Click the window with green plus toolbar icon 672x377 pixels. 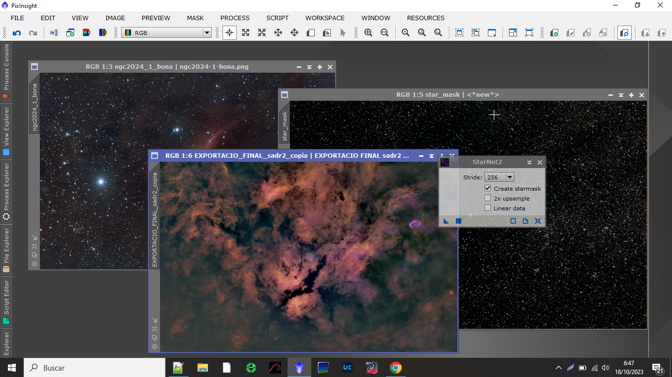[x=70, y=33]
